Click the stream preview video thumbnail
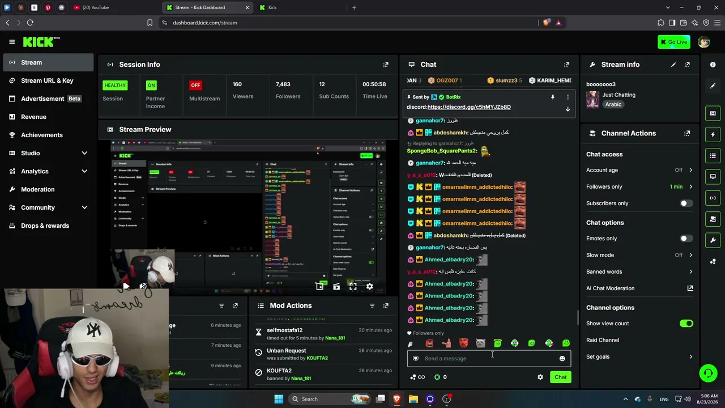 click(248, 218)
